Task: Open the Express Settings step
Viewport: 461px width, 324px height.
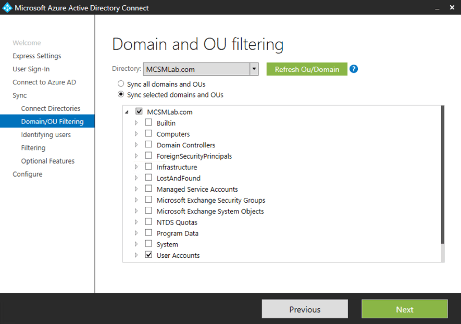Action: 37,56
